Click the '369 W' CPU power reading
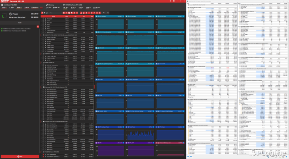Screen dimensions: 289x159 coord(19,8)
